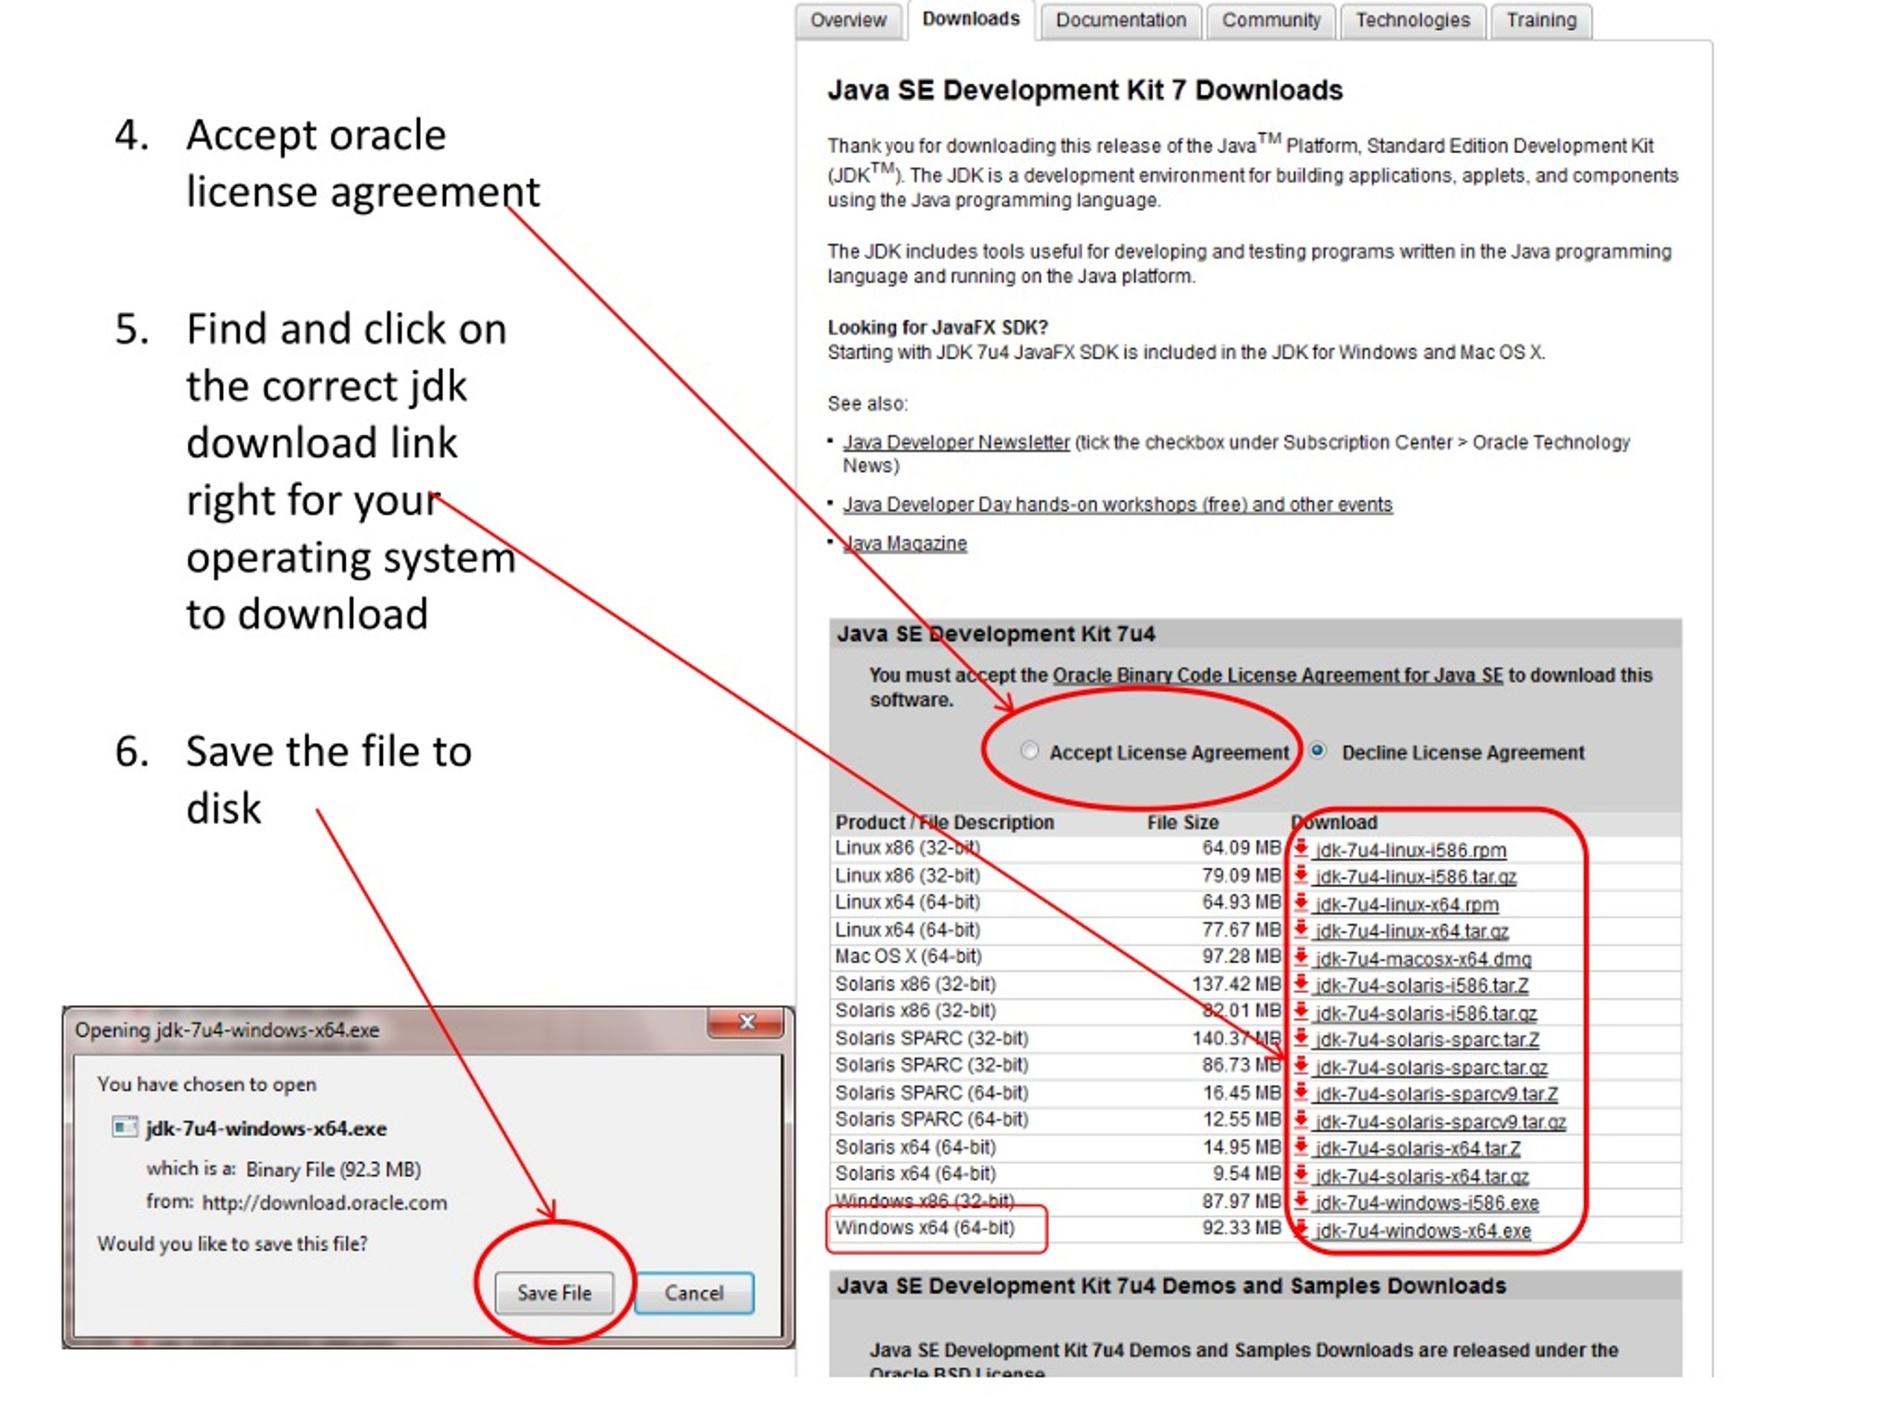This screenshot has width=1903, height=1427.
Task: Click the 'Product / File Description' column header
Action: (x=944, y=822)
